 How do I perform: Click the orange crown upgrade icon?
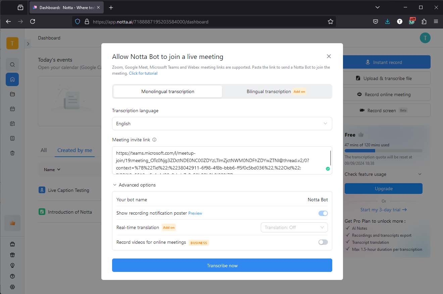(x=12, y=223)
